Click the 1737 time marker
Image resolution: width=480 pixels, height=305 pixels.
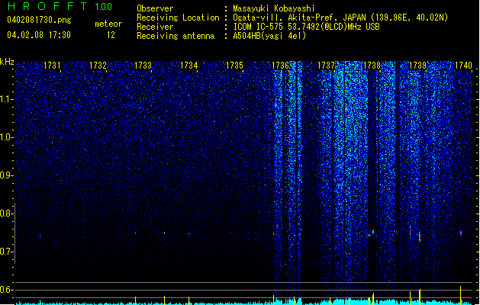click(326, 66)
